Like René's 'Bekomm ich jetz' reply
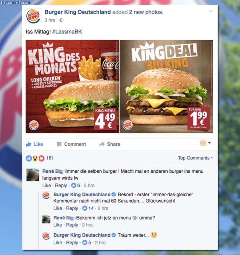 tap(58, 225)
